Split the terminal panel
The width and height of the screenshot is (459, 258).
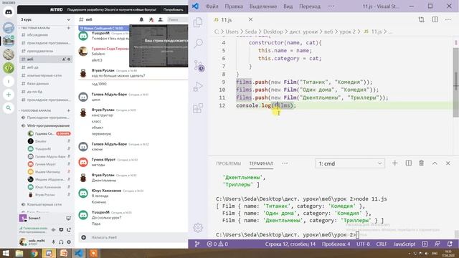pos(409,163)
